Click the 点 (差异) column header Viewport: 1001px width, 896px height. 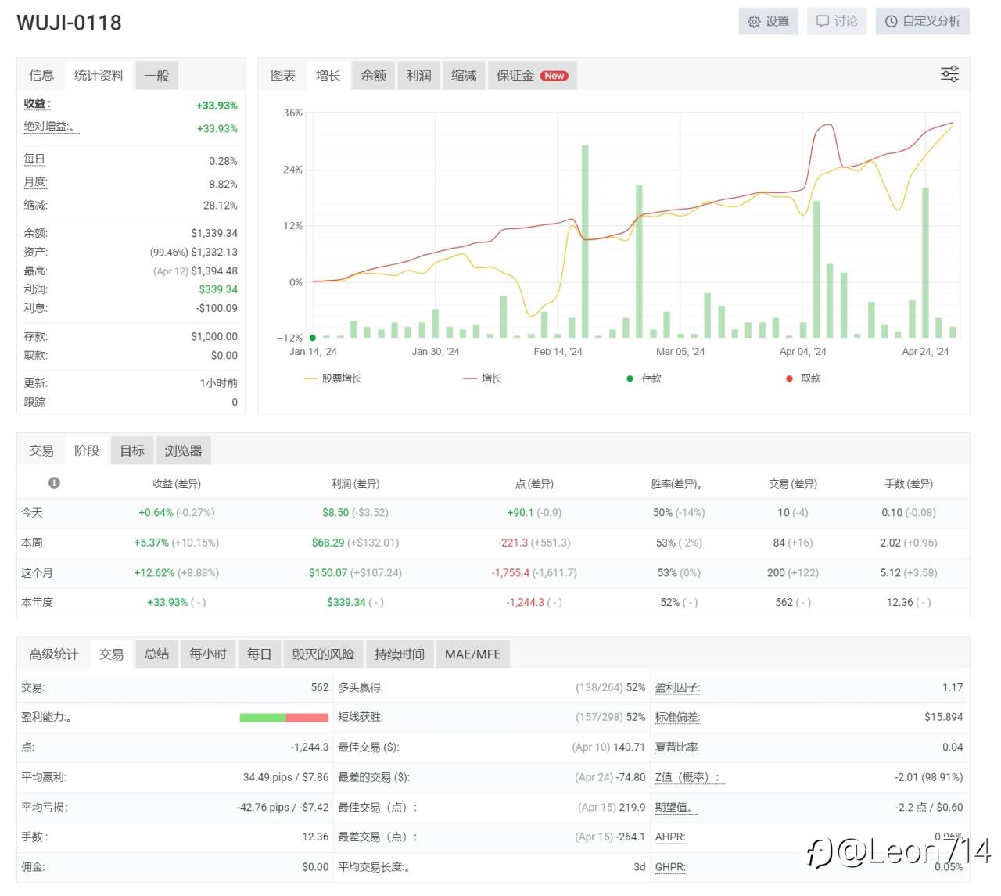[534, 484]
